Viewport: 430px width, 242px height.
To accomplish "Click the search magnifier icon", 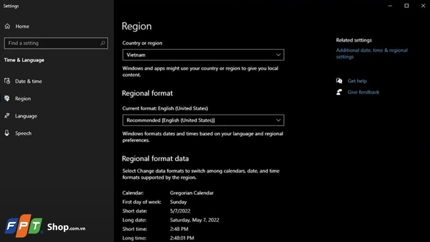I will pyautogui.click(x=103, y=43).
